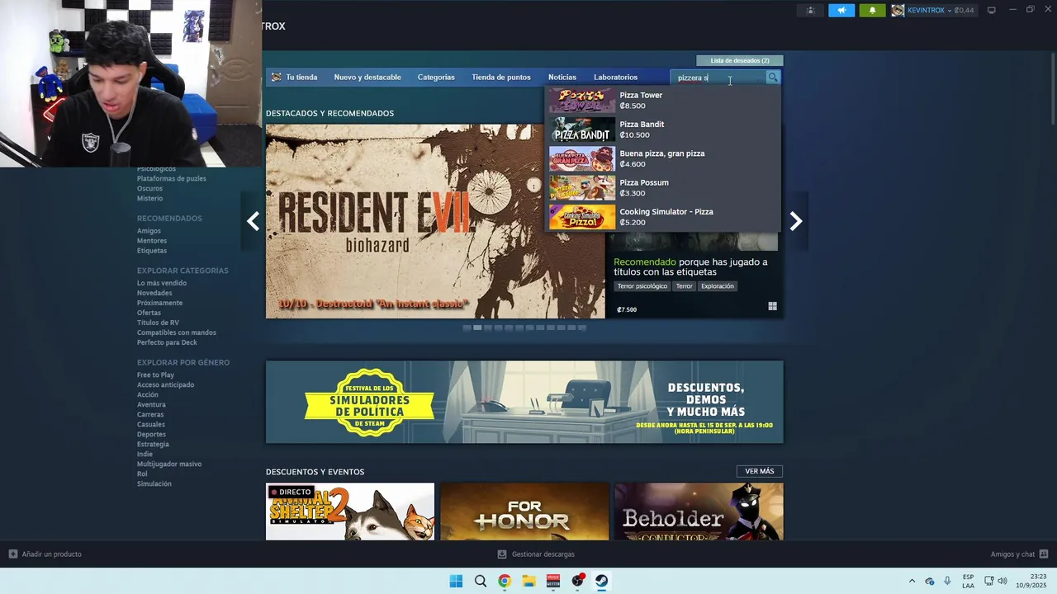Select Cooking Simulator - Pizza suggestion
Screen dimensions: 1057x594
tap(663, 217)
